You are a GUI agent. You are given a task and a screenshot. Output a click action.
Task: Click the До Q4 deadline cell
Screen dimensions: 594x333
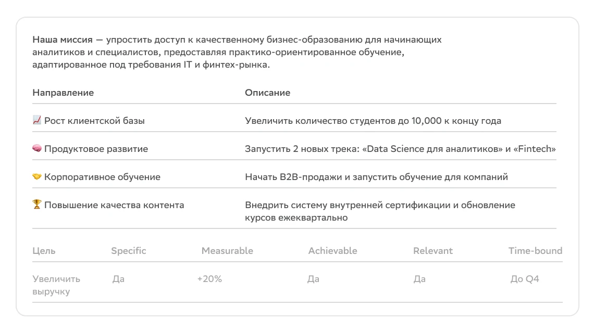[525, 279]
